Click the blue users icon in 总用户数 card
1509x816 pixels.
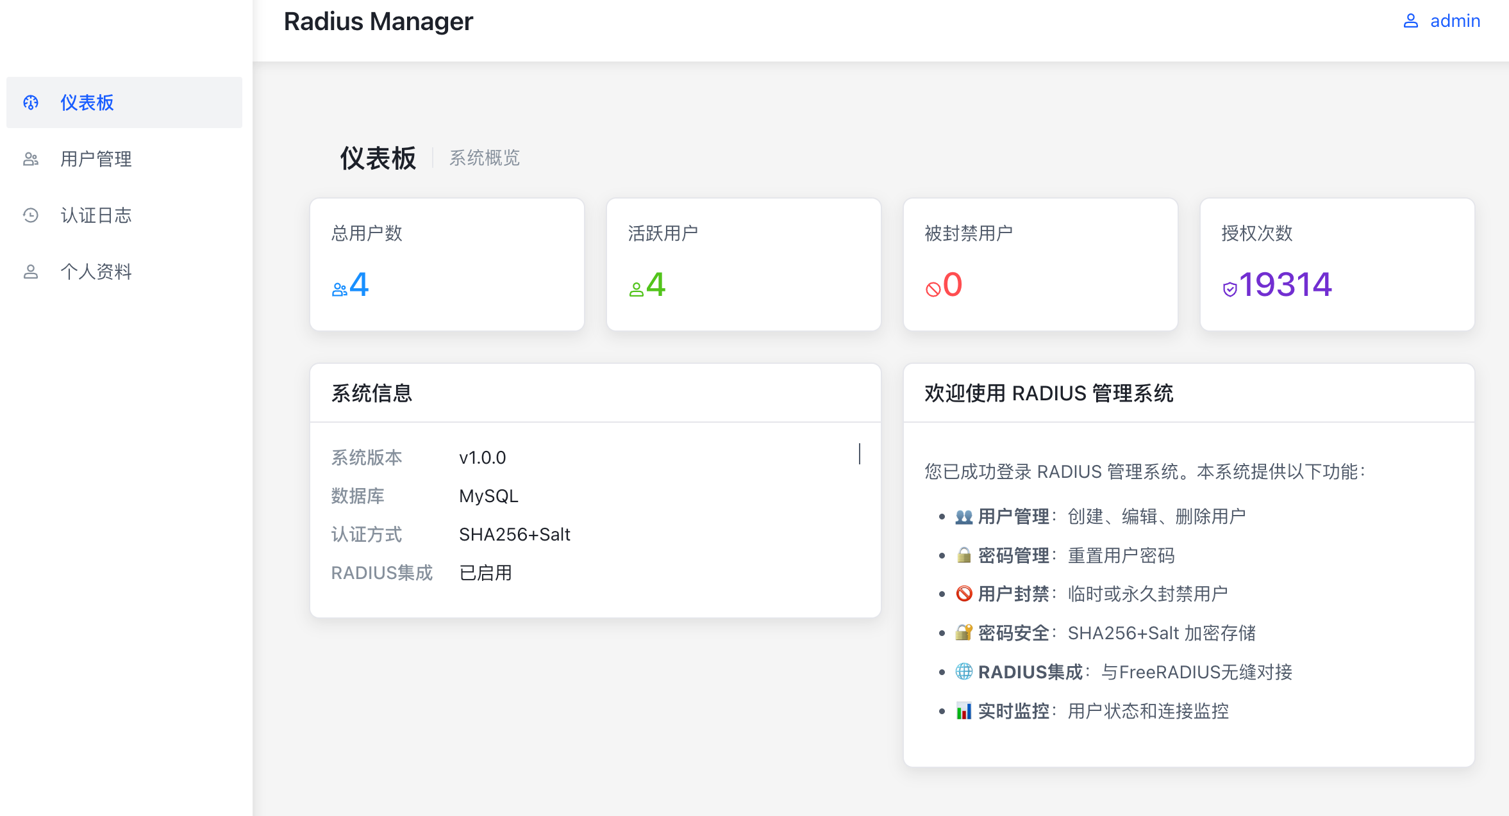(340, 290)
